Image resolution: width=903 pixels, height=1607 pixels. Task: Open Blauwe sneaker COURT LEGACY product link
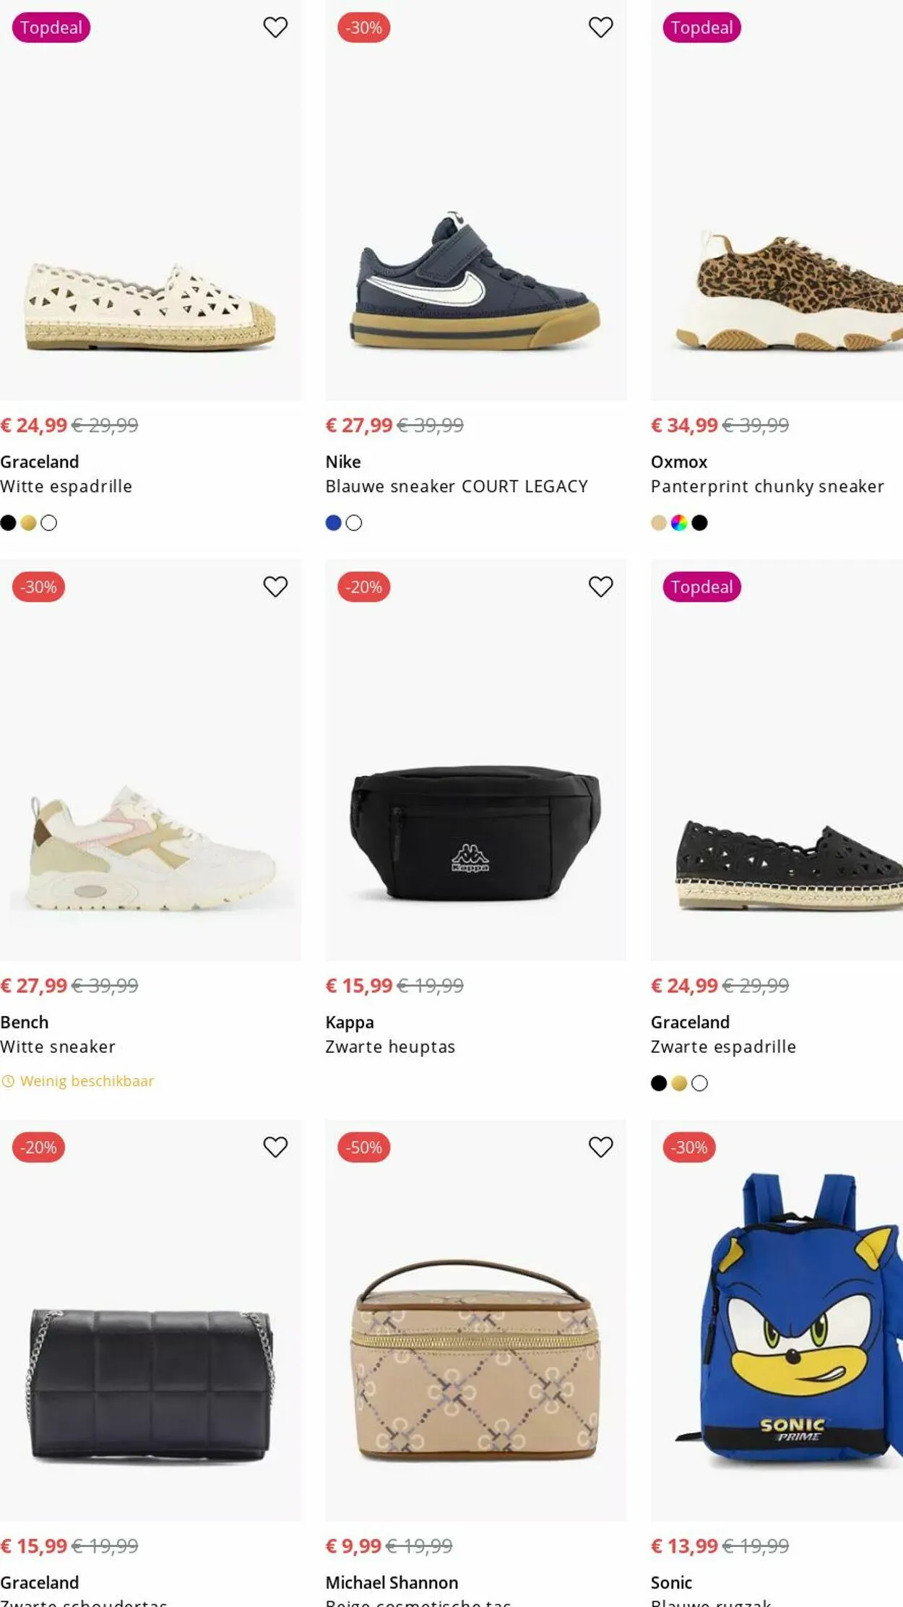(457, 486)
